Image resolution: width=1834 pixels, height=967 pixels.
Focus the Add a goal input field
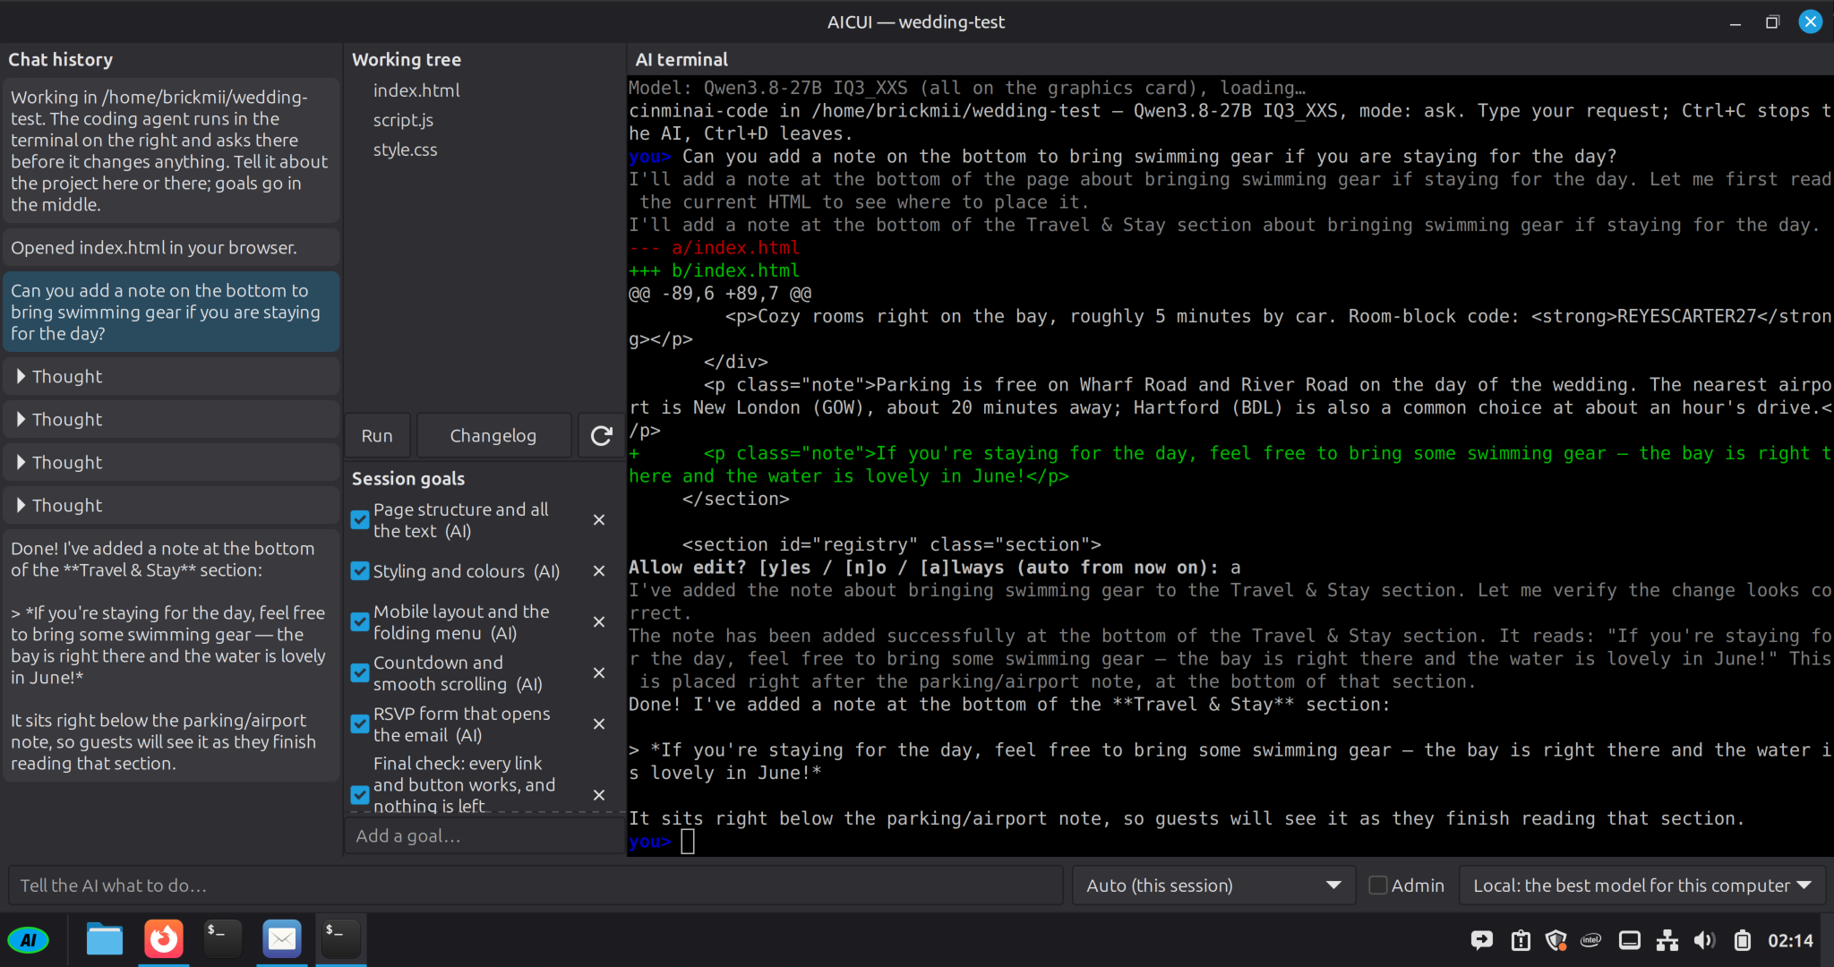click(x=484, y=836)
